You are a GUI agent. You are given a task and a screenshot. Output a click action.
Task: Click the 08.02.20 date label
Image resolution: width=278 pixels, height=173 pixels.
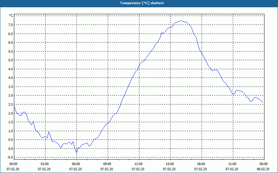pyautogui.click(x=263, y=169)
